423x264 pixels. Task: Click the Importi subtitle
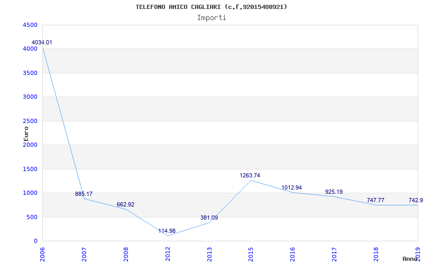212,18
